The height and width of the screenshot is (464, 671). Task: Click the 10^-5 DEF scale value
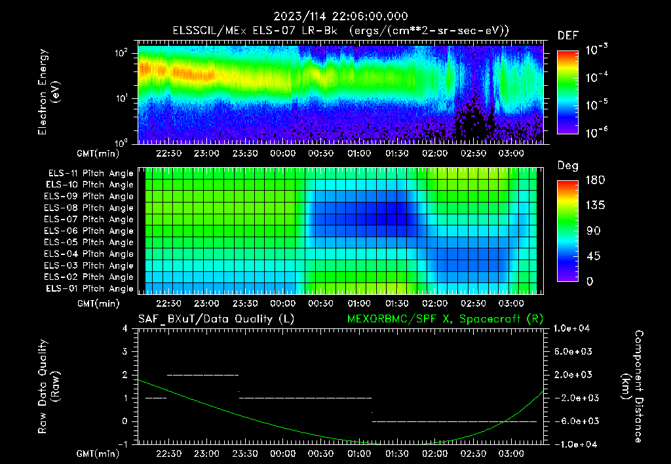click(596, 105)
